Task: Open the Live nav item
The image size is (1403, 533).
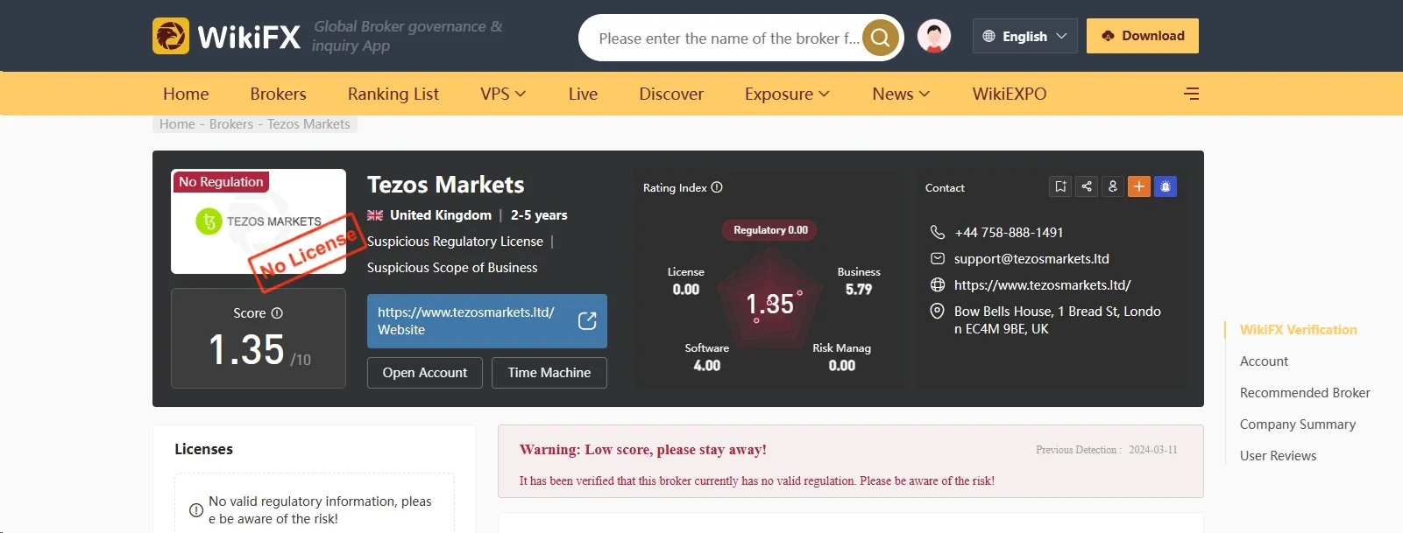Action: click(x=583, y=94)
